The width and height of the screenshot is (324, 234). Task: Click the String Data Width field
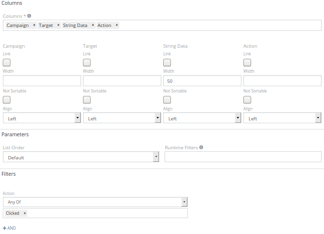tap(202, 81)
